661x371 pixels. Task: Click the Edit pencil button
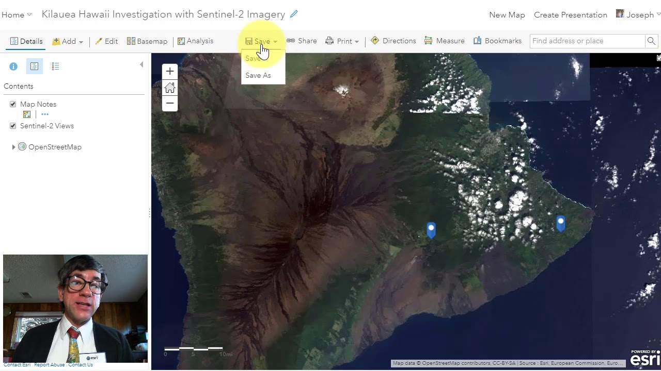[x=106, y=41]
